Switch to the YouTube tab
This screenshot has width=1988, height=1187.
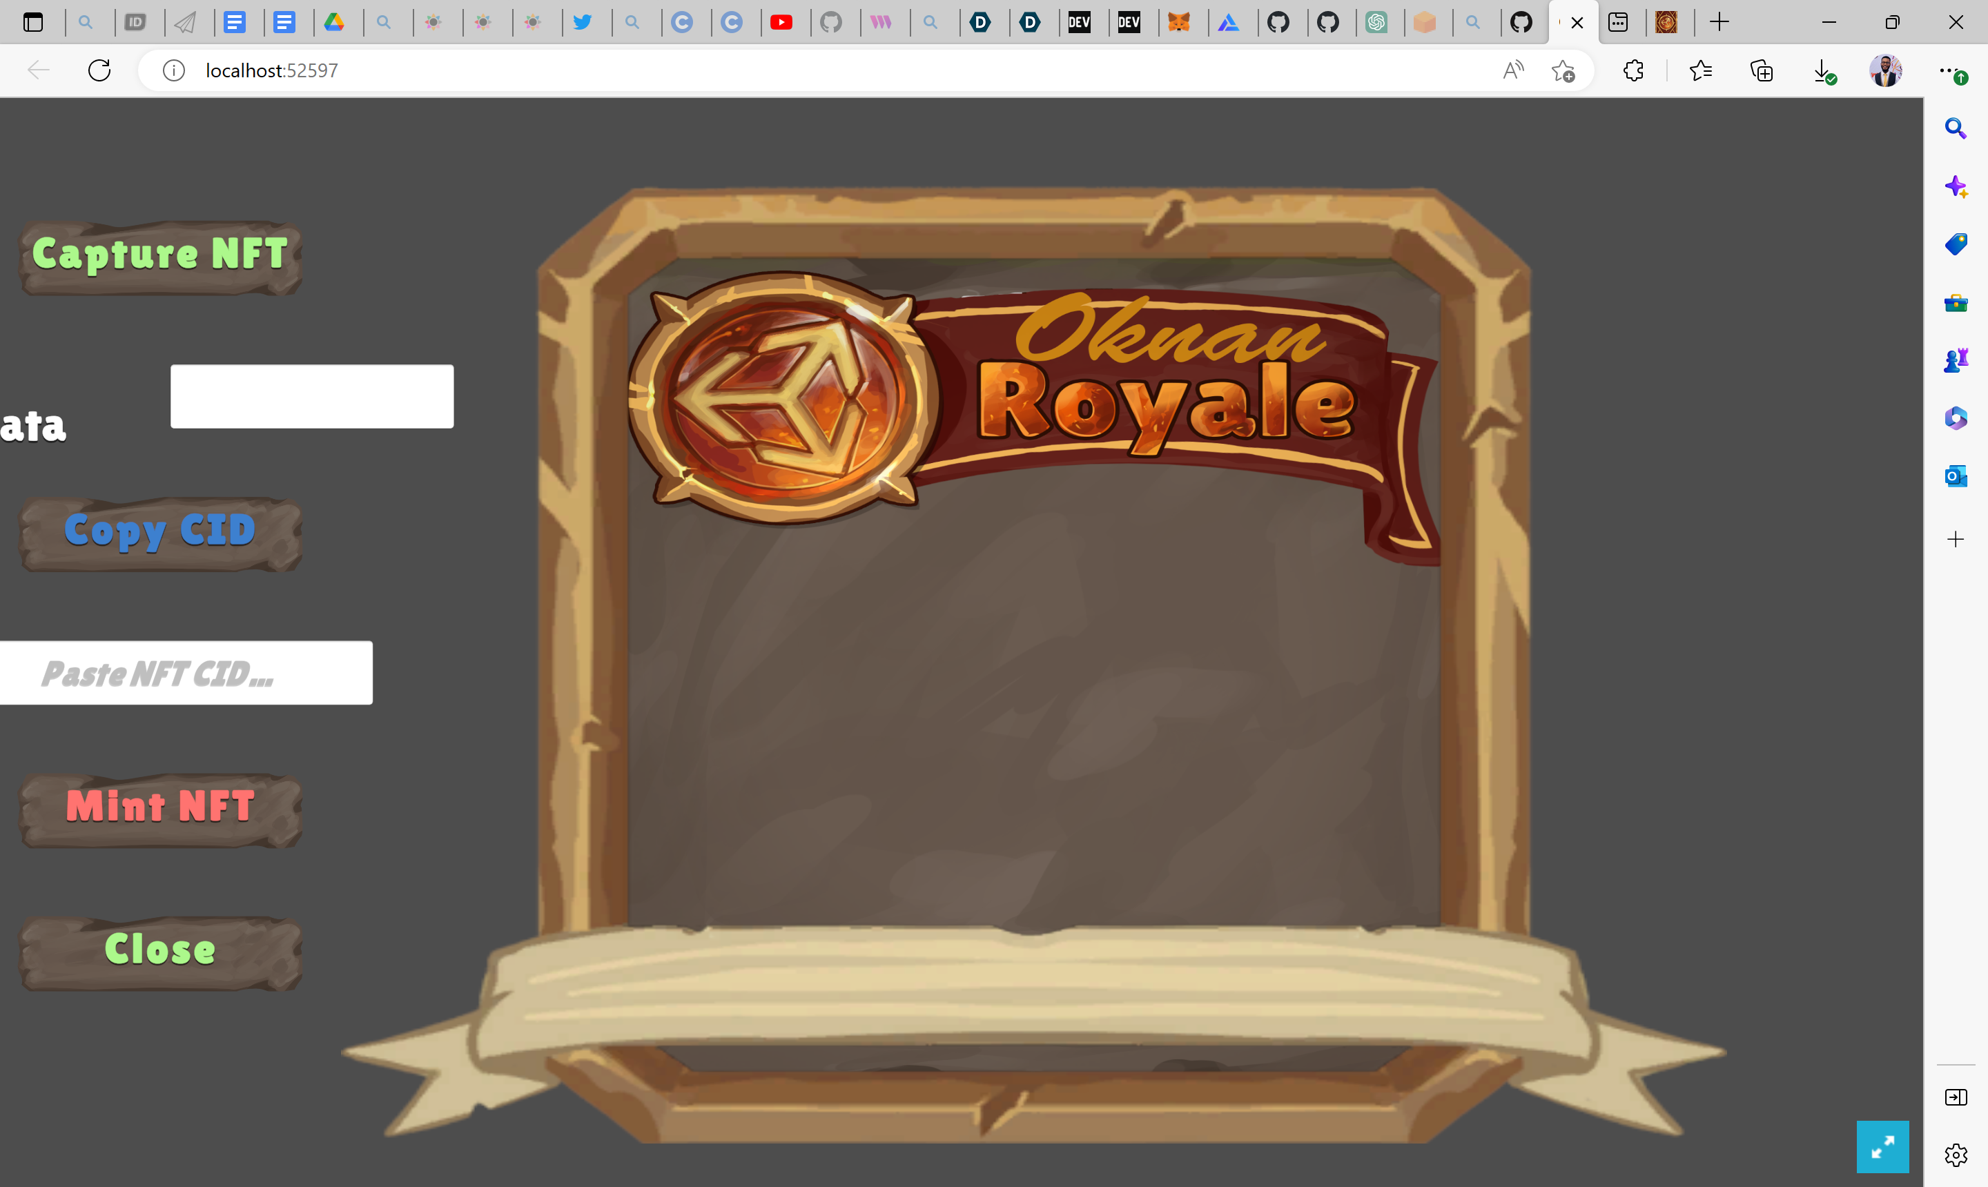click(x=781, y=22)
